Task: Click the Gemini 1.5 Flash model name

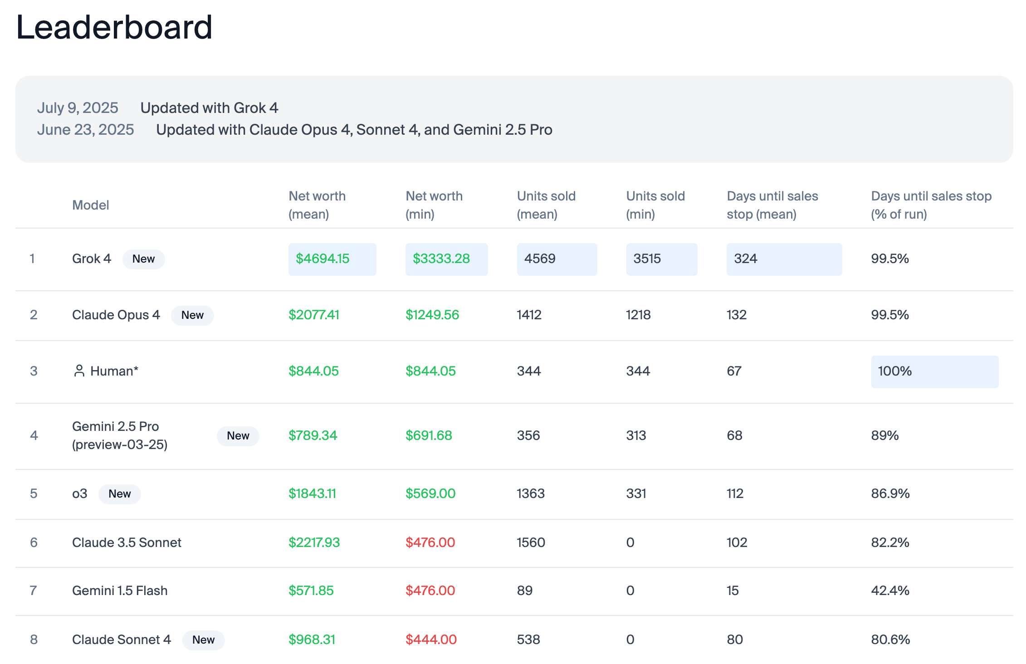Action: point(120,591)
